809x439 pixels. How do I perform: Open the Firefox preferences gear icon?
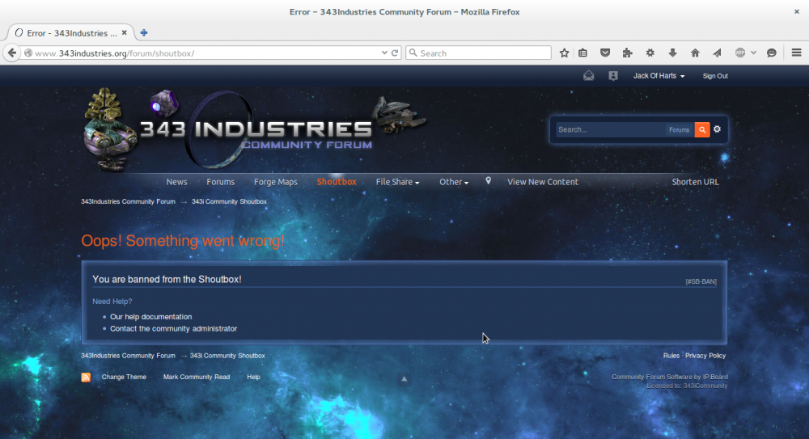650,53
